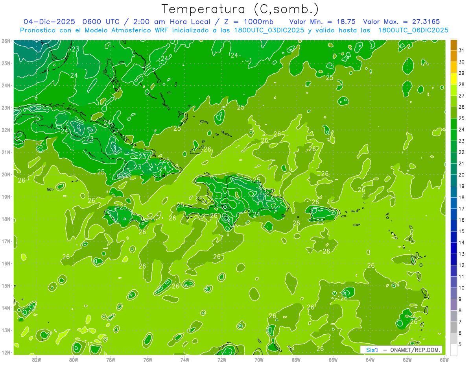This screenshot has height=365, width=472.
Task: Pick the white colorbar segment below 5
Action: click(454, 350)
